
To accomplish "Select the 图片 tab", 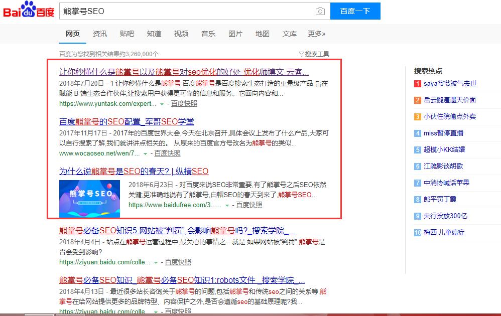I will pos(235,34).
